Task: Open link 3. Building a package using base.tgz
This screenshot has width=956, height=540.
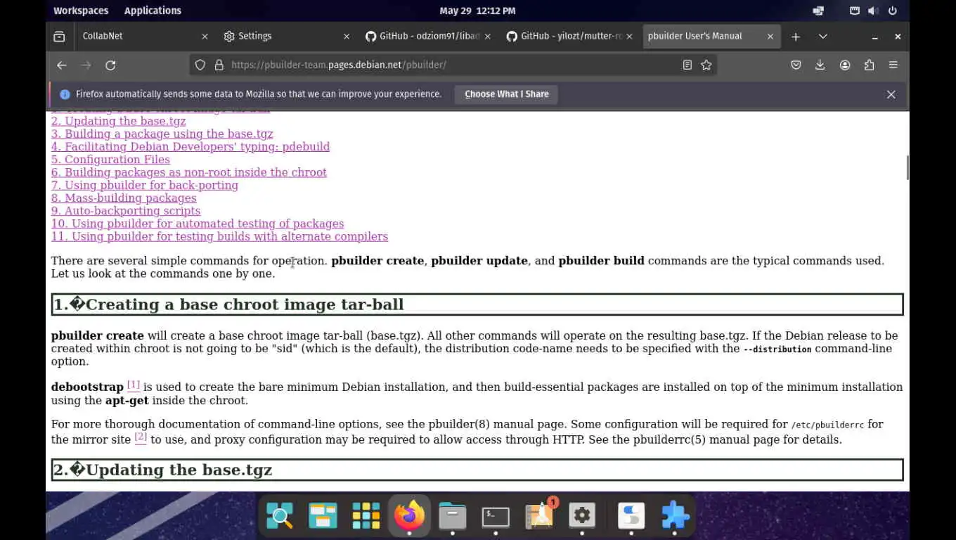Action: (162, 134)
